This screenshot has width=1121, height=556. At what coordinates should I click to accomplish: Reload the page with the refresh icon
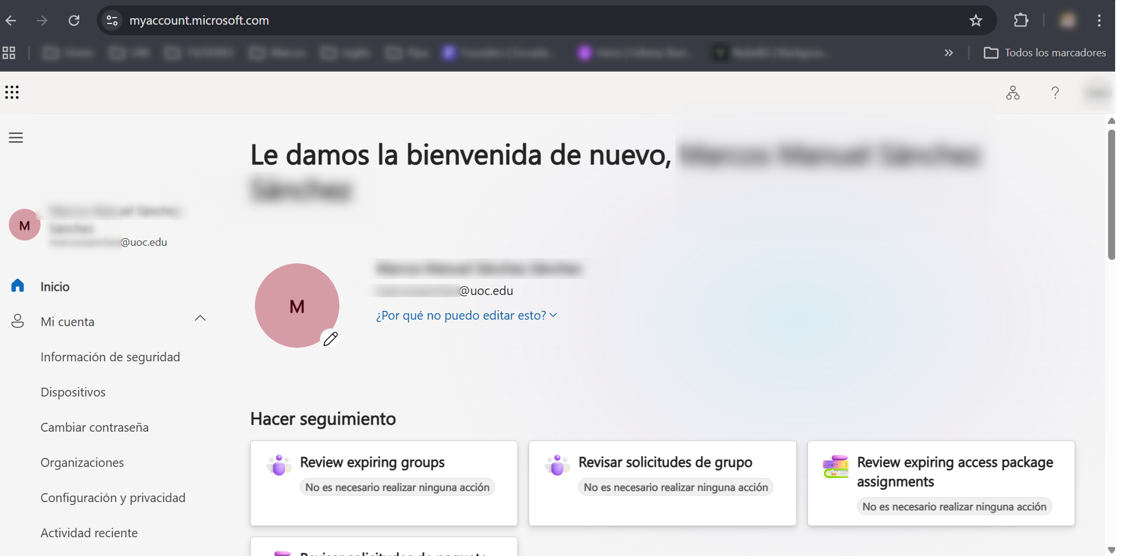(x=74, y=21)
